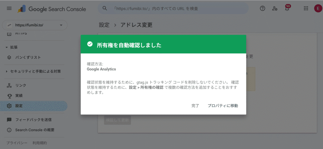
Task: Open フィードバックを送信
Action: (33, 120)
